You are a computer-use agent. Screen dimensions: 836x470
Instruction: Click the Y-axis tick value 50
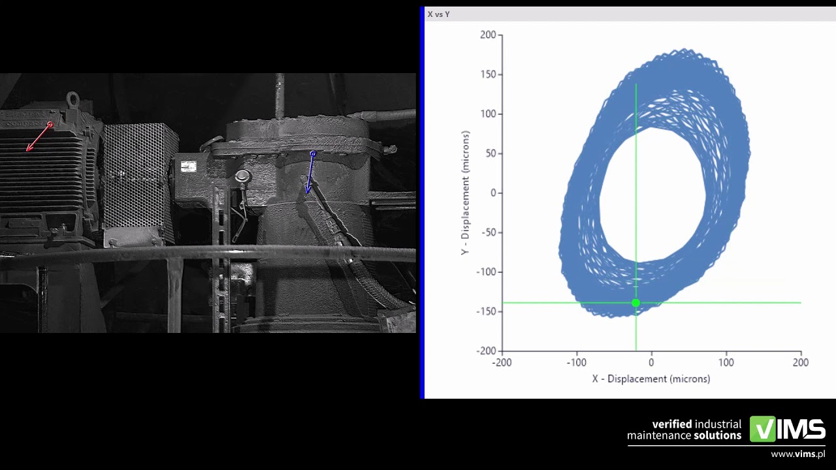click(490, 153)
